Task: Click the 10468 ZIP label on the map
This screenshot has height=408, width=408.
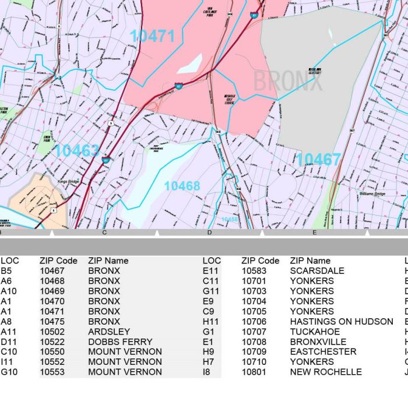Action: pos(182,186)
